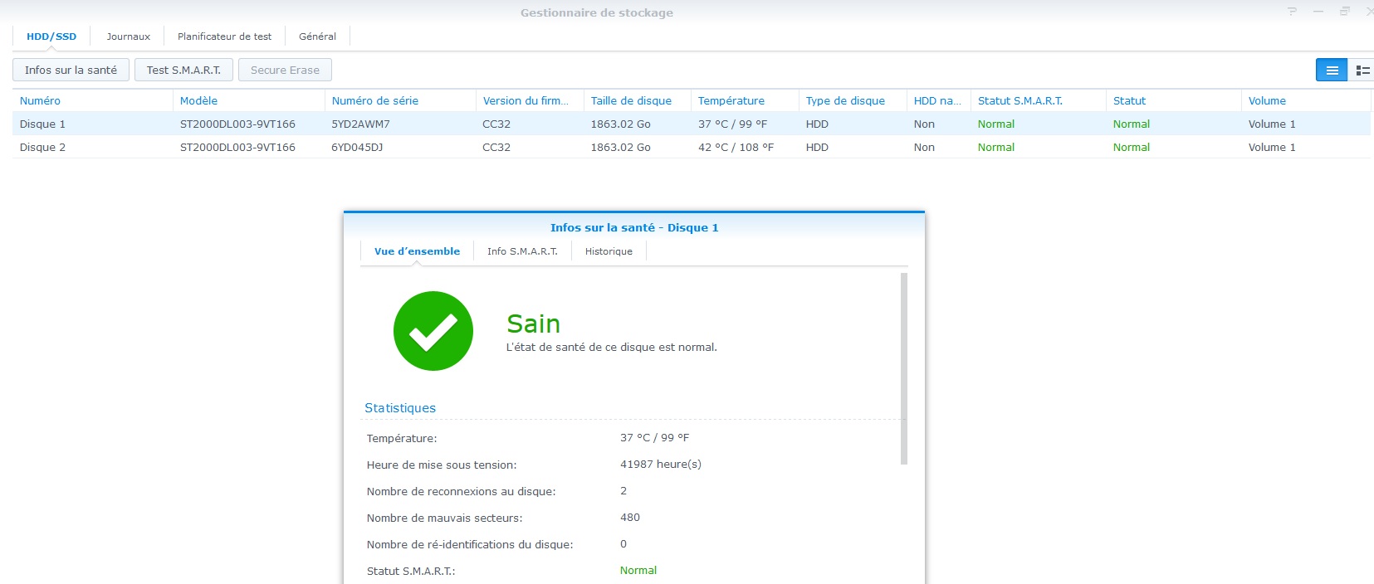Click Sain health status heading
Screen dimensions: 1374x584
533,324
